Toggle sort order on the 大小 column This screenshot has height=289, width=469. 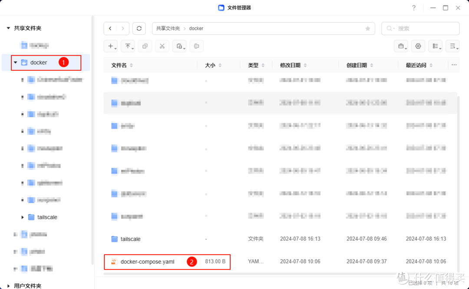[x=221, y=65]
